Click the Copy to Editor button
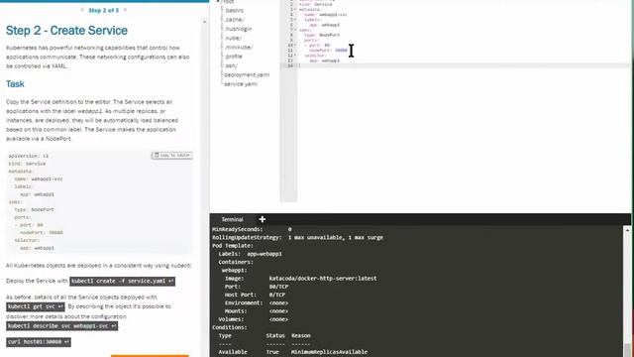The image size is (634, 357). coord(172,156)
